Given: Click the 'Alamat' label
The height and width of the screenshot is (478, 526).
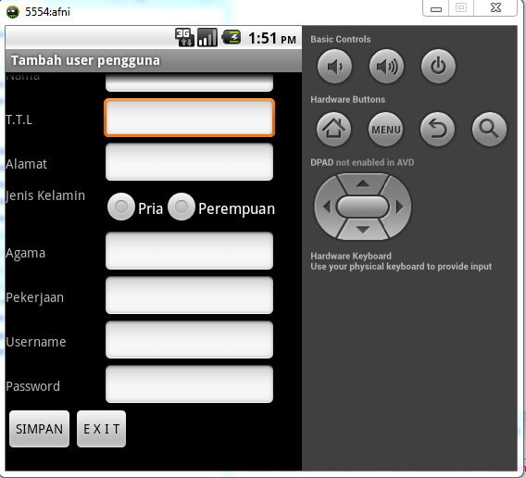Looking at the screenshot, I should 26,164.
